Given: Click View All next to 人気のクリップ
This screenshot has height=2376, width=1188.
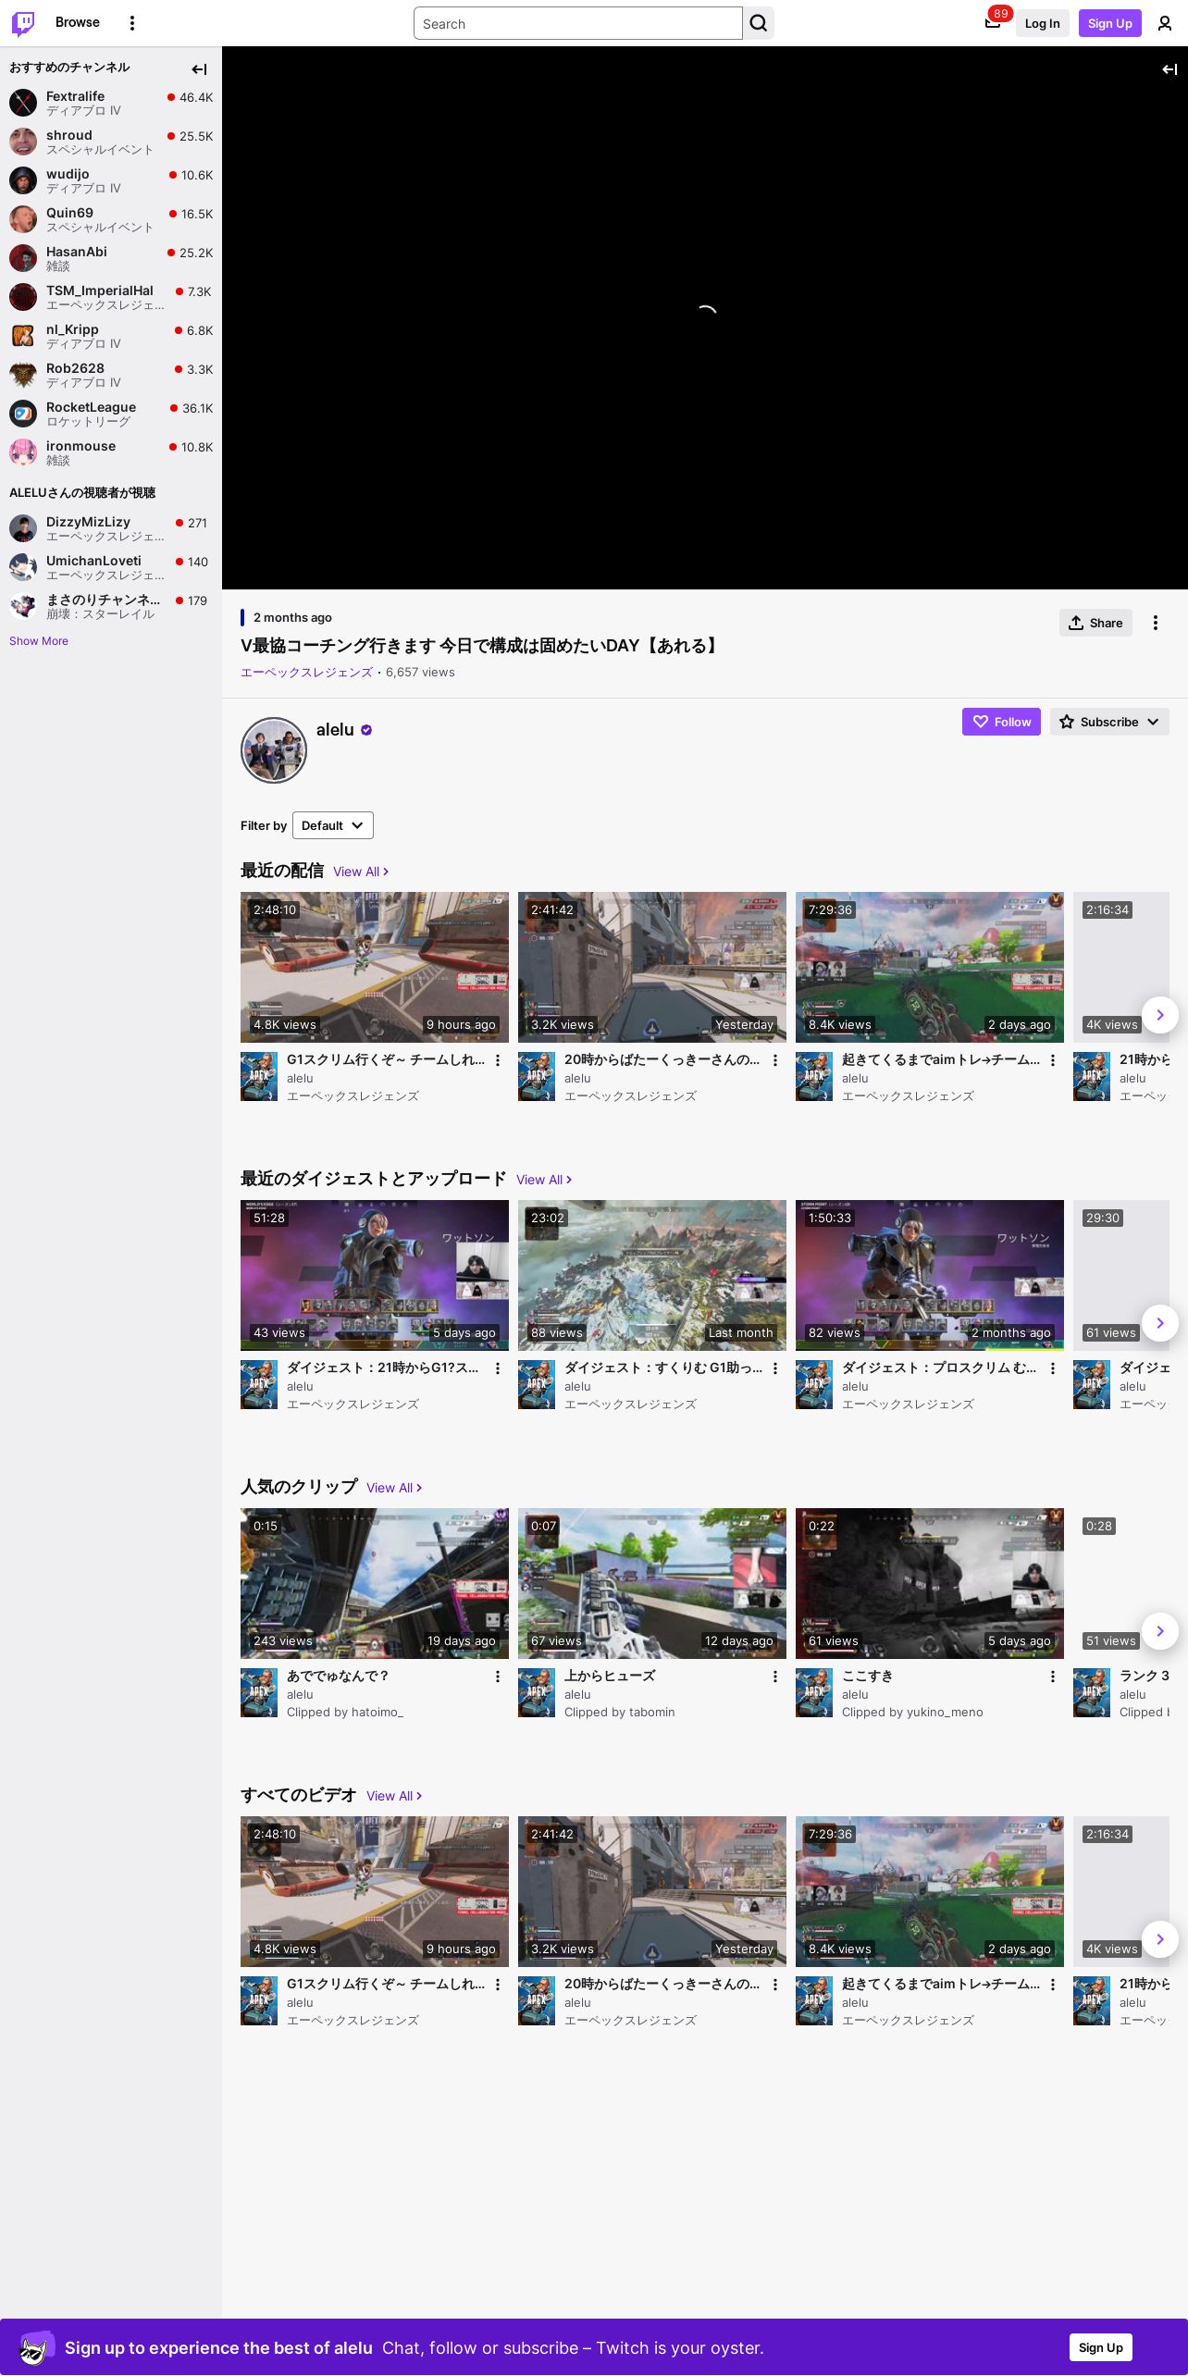Looking at the screenshot, I should 394,1488.
